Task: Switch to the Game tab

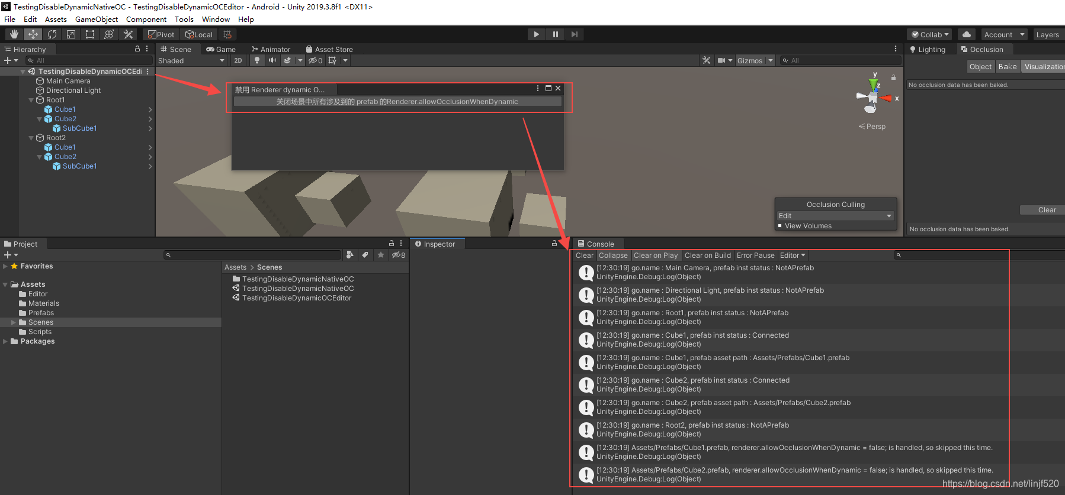Action: click(221, 50)
